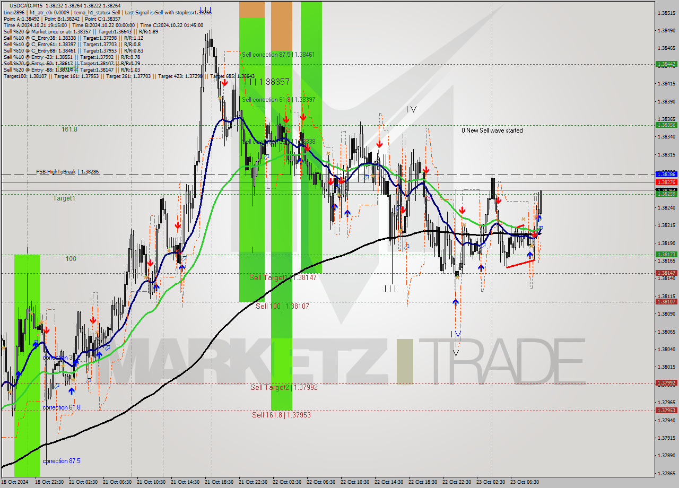
Task: Click the 'Sell 161.8 | 1.37953' label
Action: click(281, 415)
